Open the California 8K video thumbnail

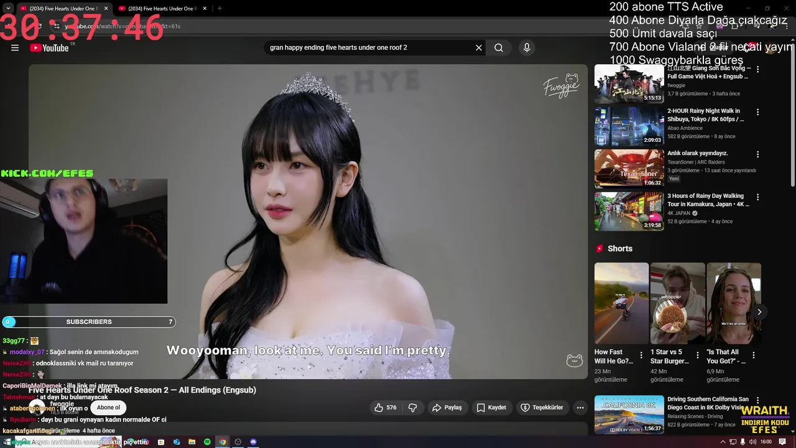[x=629, y=414]
